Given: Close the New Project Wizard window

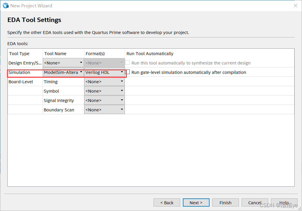Looking at the screenshot, I should click(x=296, y=6).
